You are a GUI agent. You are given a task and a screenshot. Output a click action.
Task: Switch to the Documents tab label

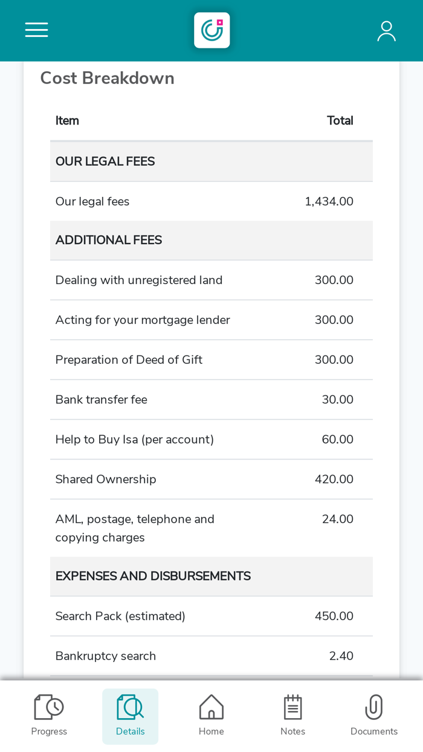click(373, 731)
